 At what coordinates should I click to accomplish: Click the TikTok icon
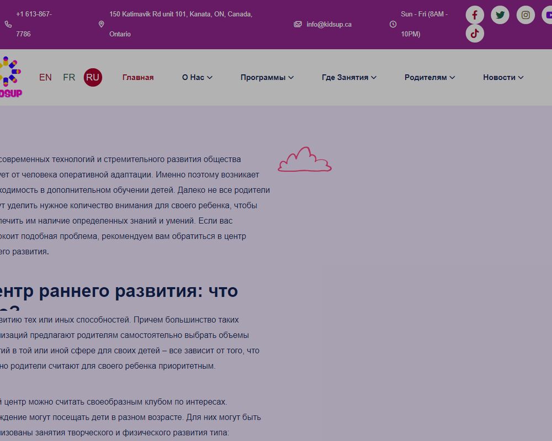point(474,34)
